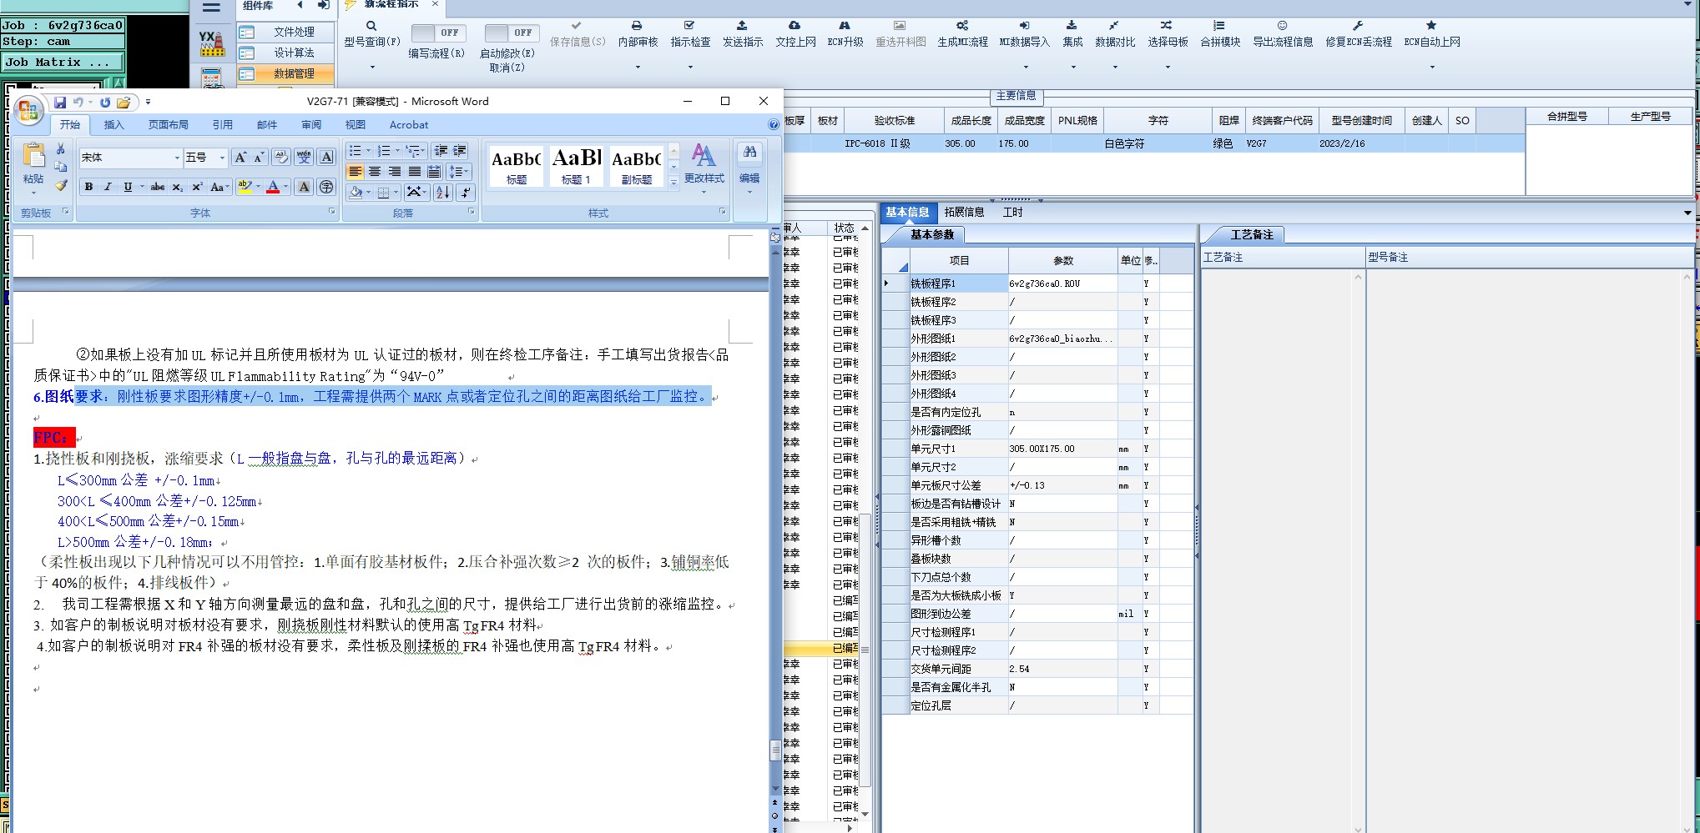This screenshot has height=833, width=1700.
Task: Grow font size with the large A button
Action: point(240,157)
